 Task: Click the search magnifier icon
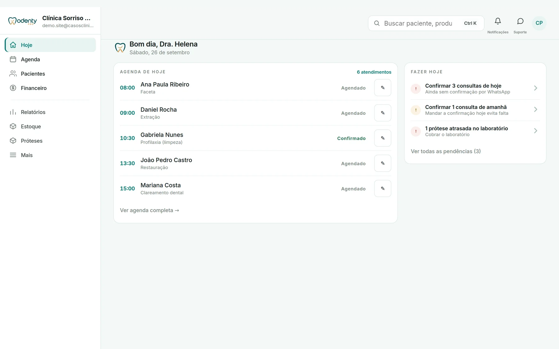[x=377, y=23]
